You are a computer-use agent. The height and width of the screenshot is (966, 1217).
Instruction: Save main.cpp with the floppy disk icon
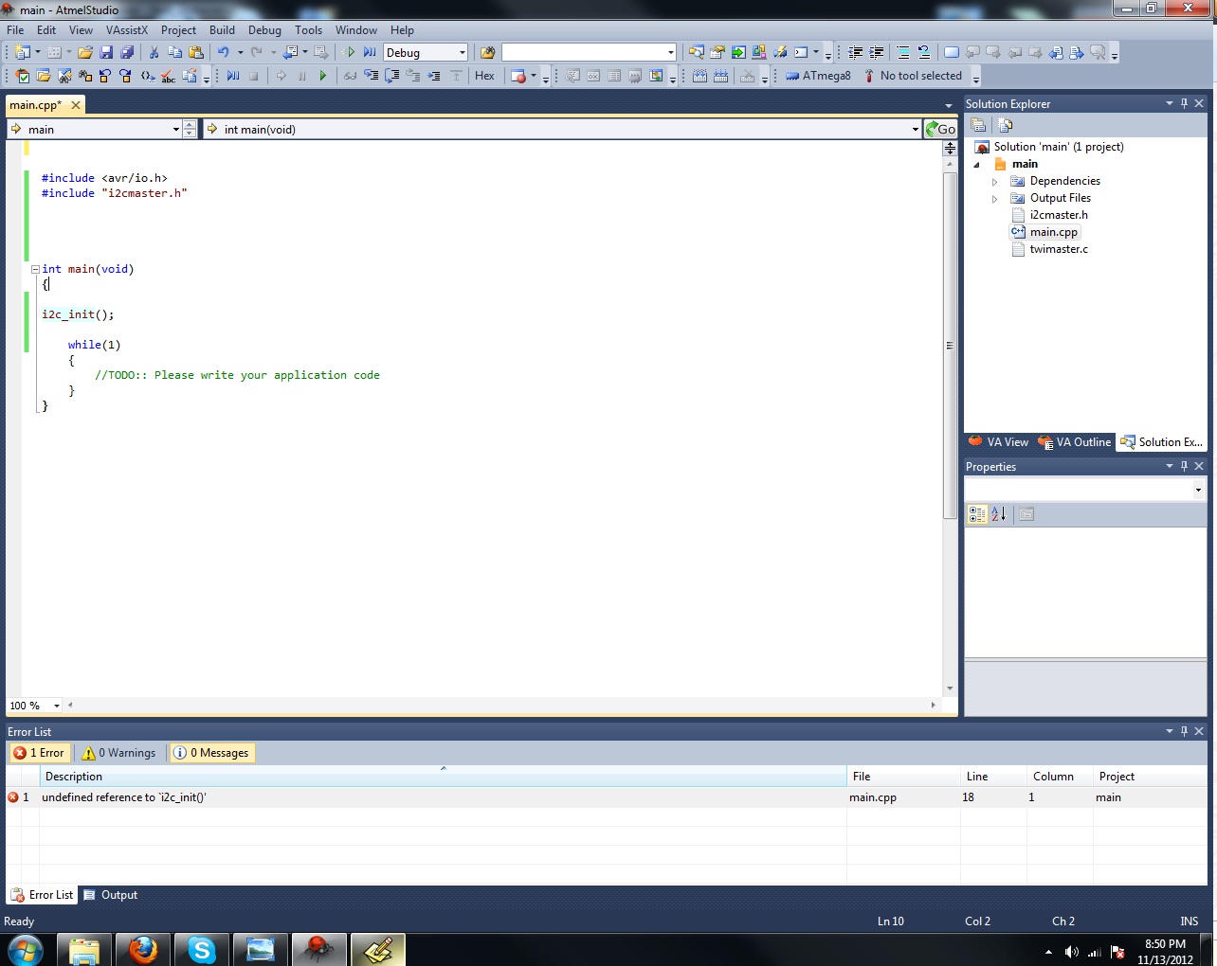click(x=106, y=53)
